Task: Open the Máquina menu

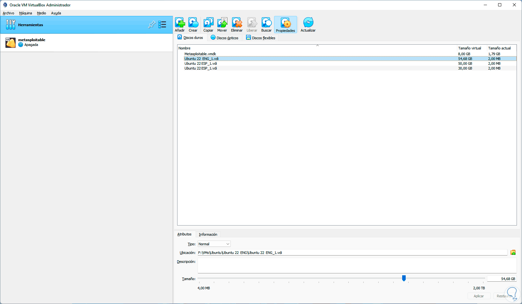Action: click(25, 13)
